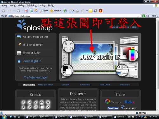159x119 pixels.
Task: Open the Favorites menu
Action: [32, 6]
